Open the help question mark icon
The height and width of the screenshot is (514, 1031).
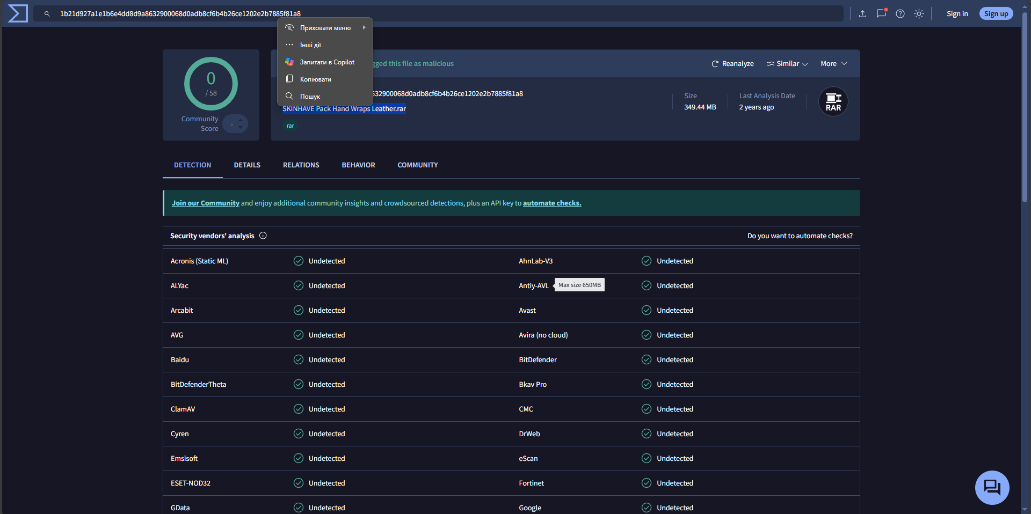(x=900, y=14)
